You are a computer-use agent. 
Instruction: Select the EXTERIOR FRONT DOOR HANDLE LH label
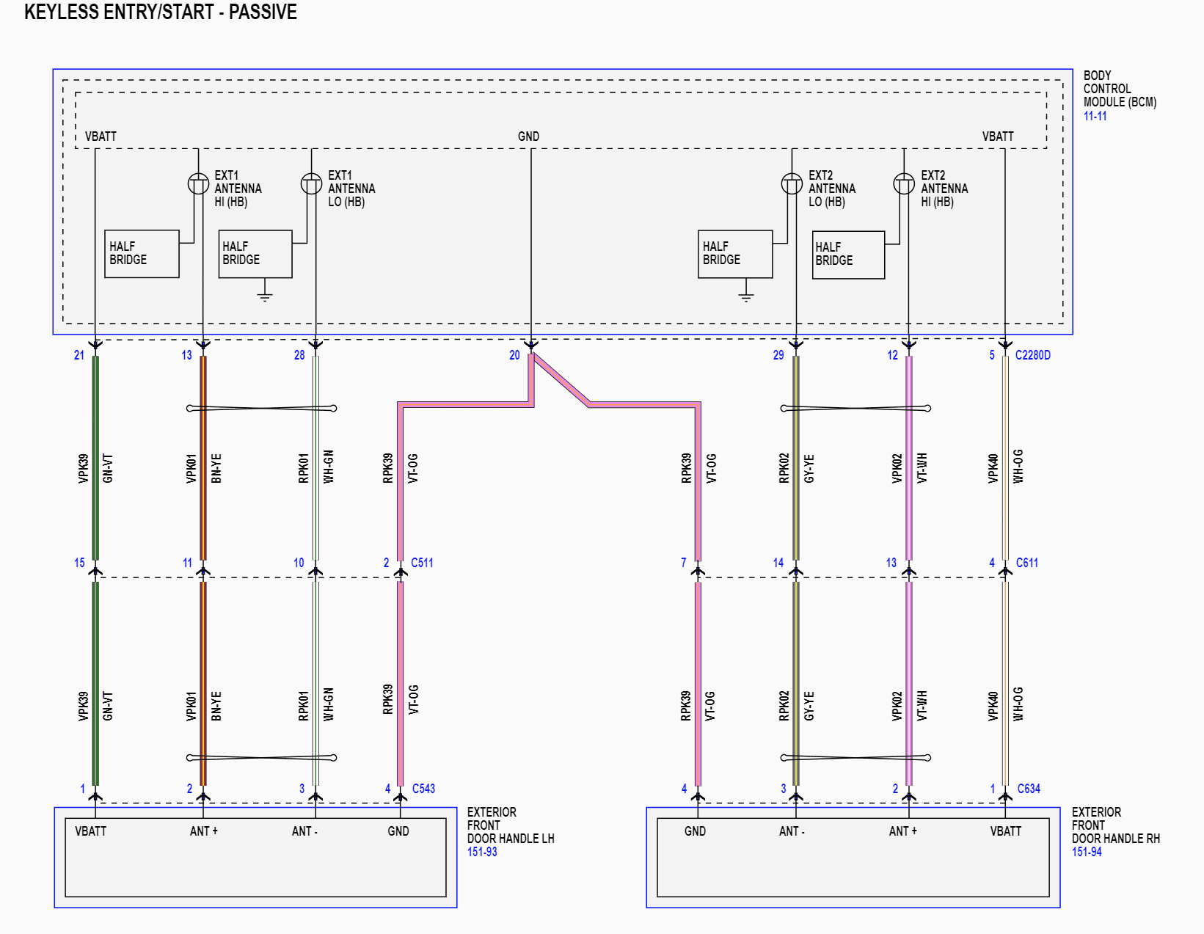click(x=511, y=825)
